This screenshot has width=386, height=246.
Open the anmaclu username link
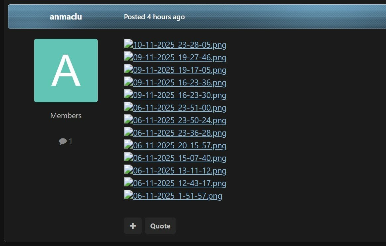pos(66,17)
